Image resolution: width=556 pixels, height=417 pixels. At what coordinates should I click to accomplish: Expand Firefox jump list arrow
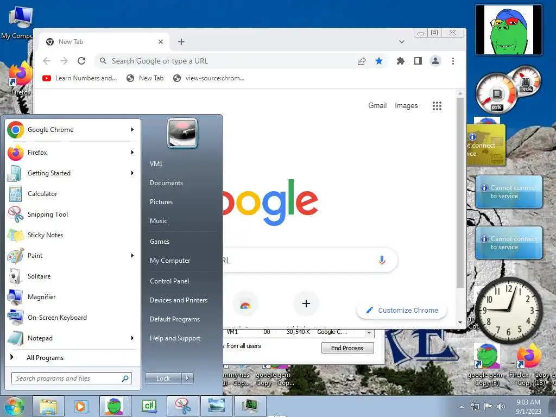pyautogui.click(x=132, y=153)
